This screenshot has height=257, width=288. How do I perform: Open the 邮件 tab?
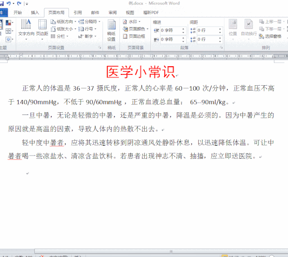pos(95,13)
